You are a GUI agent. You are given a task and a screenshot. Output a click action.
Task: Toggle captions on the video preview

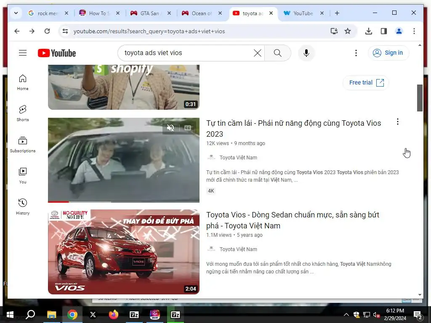click(188, 128)
